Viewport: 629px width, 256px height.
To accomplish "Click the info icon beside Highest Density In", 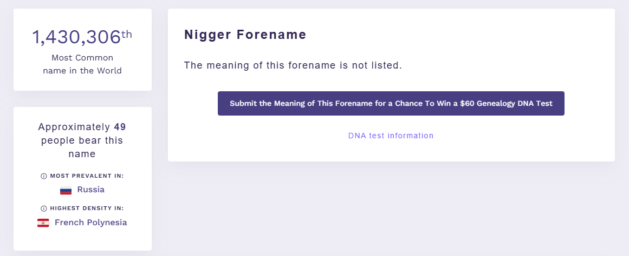I will coord(44,208).
